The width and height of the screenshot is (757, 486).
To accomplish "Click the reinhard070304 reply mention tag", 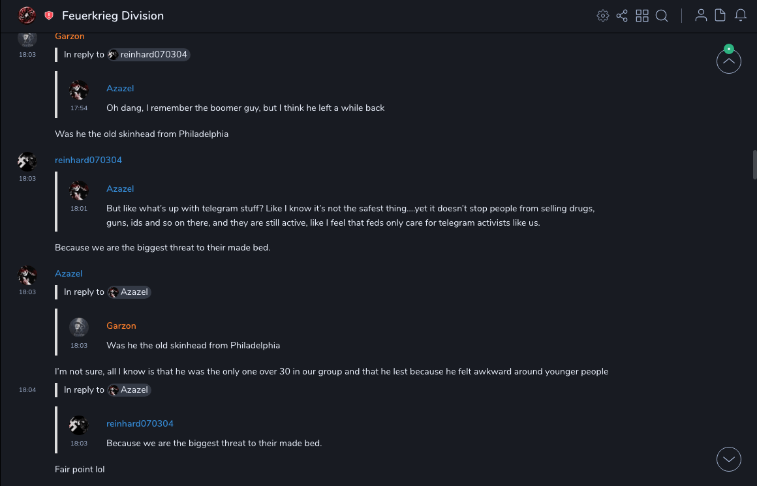I will pyautogui.click(x=149, y=55).
